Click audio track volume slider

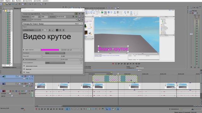pos(10,94)
